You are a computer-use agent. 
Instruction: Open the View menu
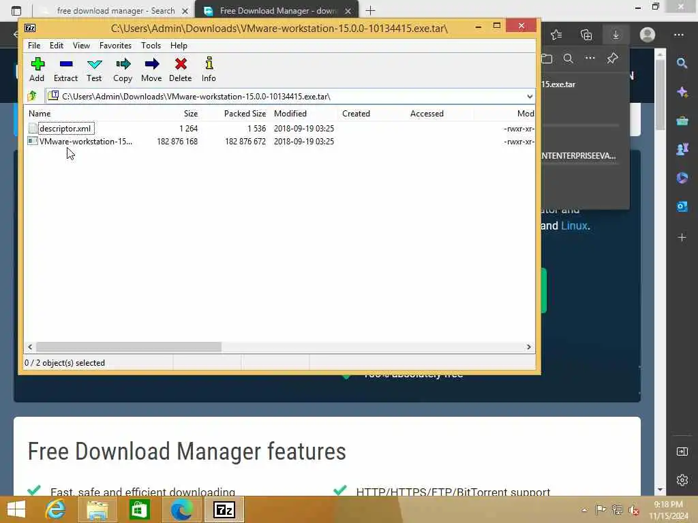(82, 46)
